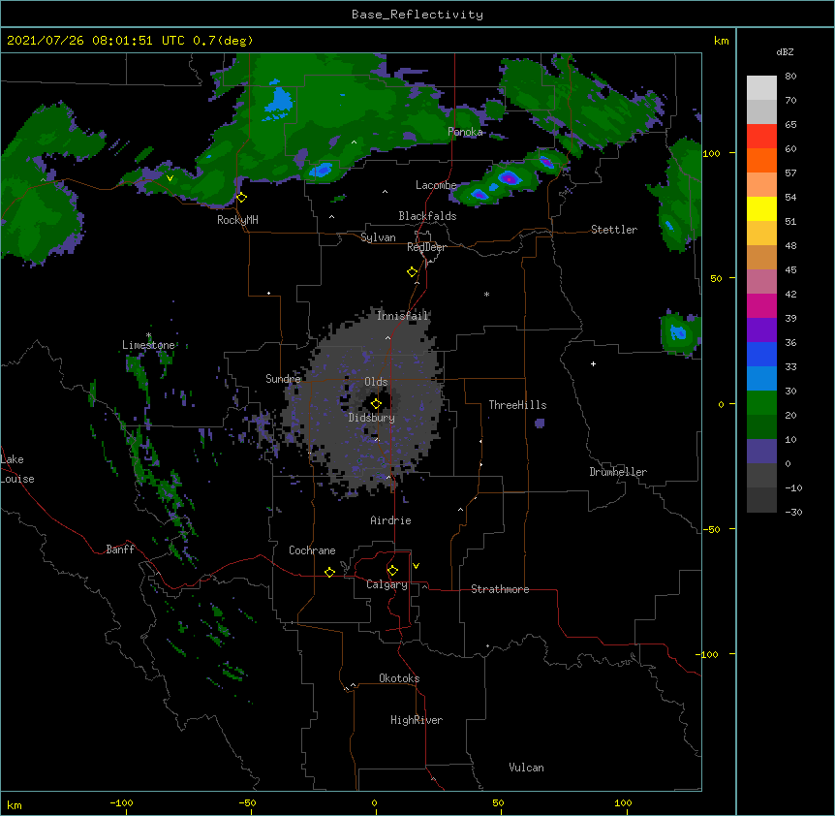Image resolution: width=835 pixels, height=816 pixels.
Task: Select the bright yellow 51-54 dBZ swatch
Action: [x=761, y=208]
